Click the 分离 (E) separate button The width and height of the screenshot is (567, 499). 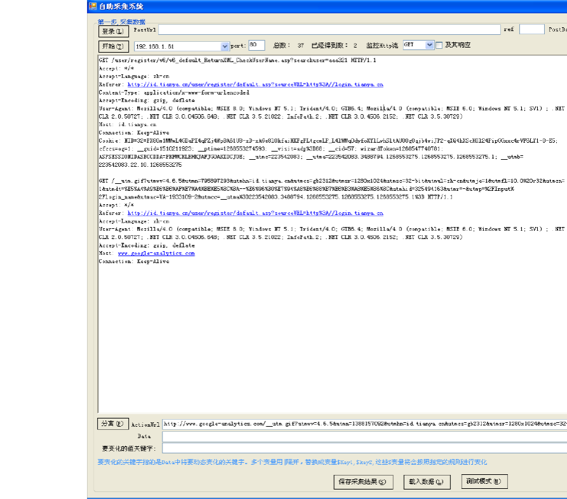(114, 424)
